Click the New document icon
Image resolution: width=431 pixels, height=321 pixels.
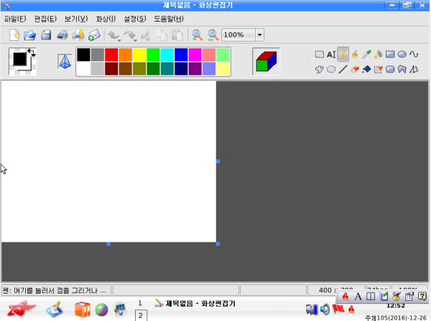14,35
